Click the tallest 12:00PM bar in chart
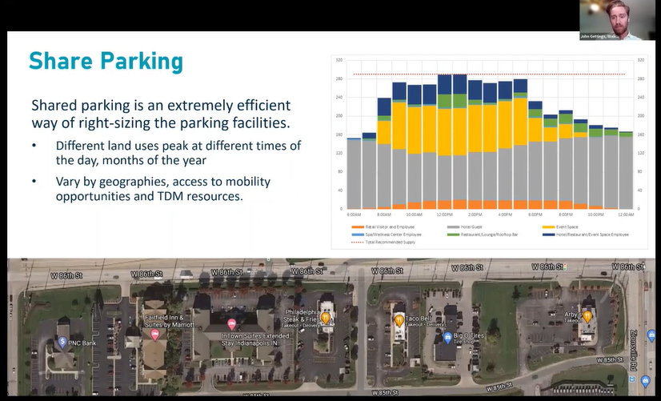Screen dimensions: 661x401 (x=445, y=142)
